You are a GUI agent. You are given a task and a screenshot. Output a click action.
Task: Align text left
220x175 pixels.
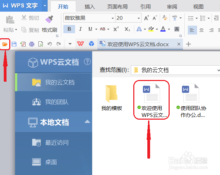coord(192,30)
